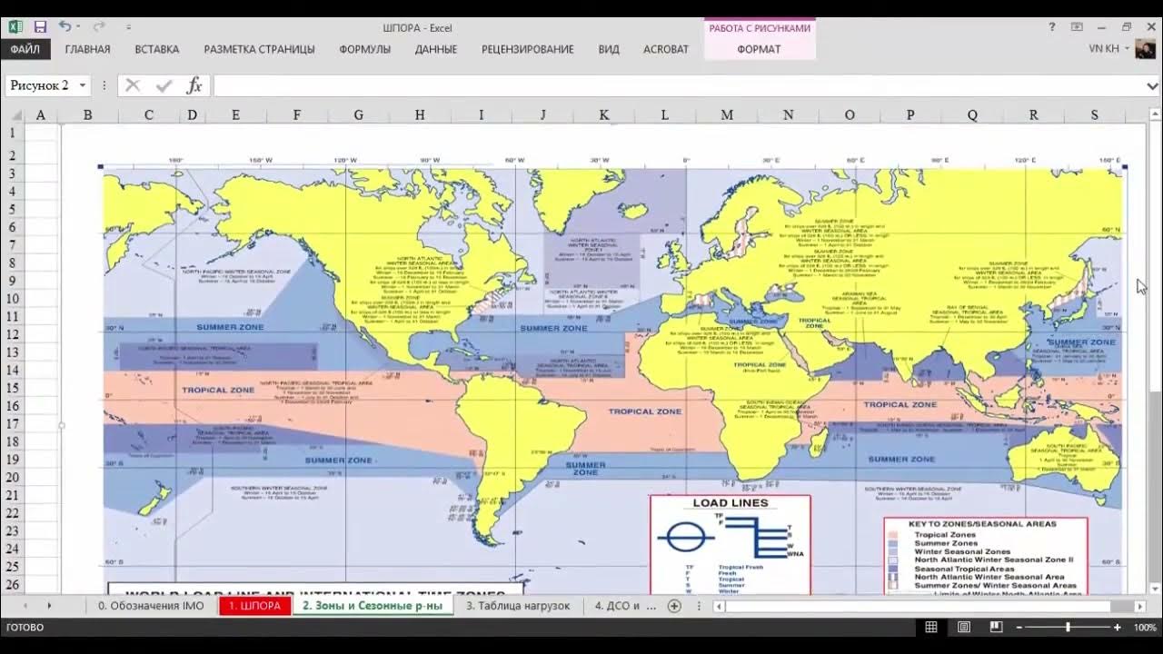Open the ФОРМАТ picture tools tab
The width and height of the screenshot is (1163, 654).
[760, 49]
